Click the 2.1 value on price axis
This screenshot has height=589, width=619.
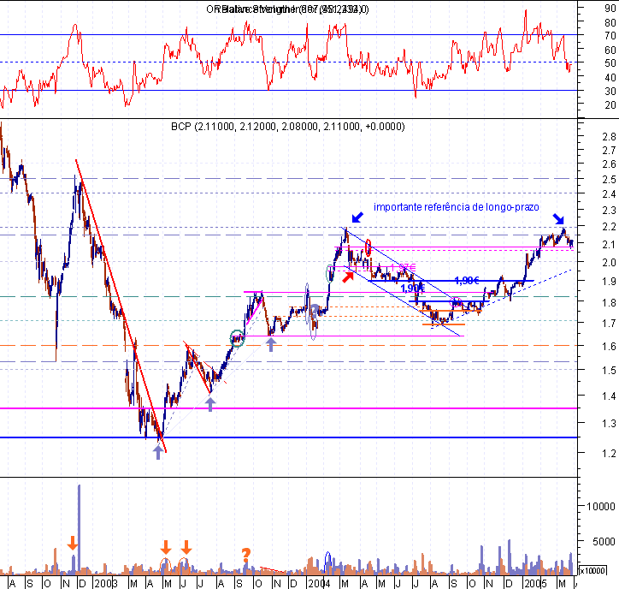point(609,245)
